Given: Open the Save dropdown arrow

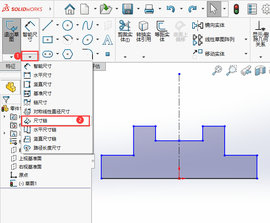Looking at the screenshot, I should coord(138,9).
